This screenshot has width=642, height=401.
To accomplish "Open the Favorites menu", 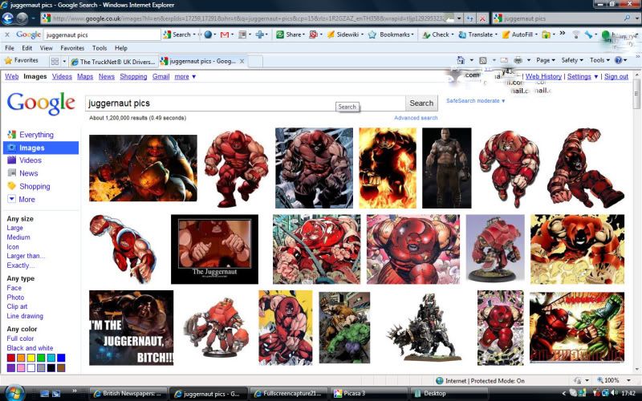I will click(x=72, y=48).
